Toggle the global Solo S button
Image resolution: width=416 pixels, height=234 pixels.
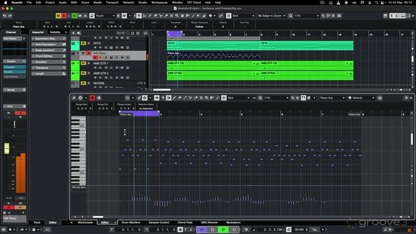tap(64, 16)
